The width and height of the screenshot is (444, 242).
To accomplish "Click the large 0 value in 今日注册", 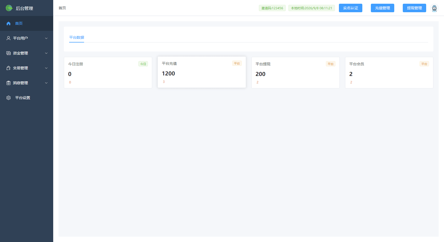I will point(70,74).
